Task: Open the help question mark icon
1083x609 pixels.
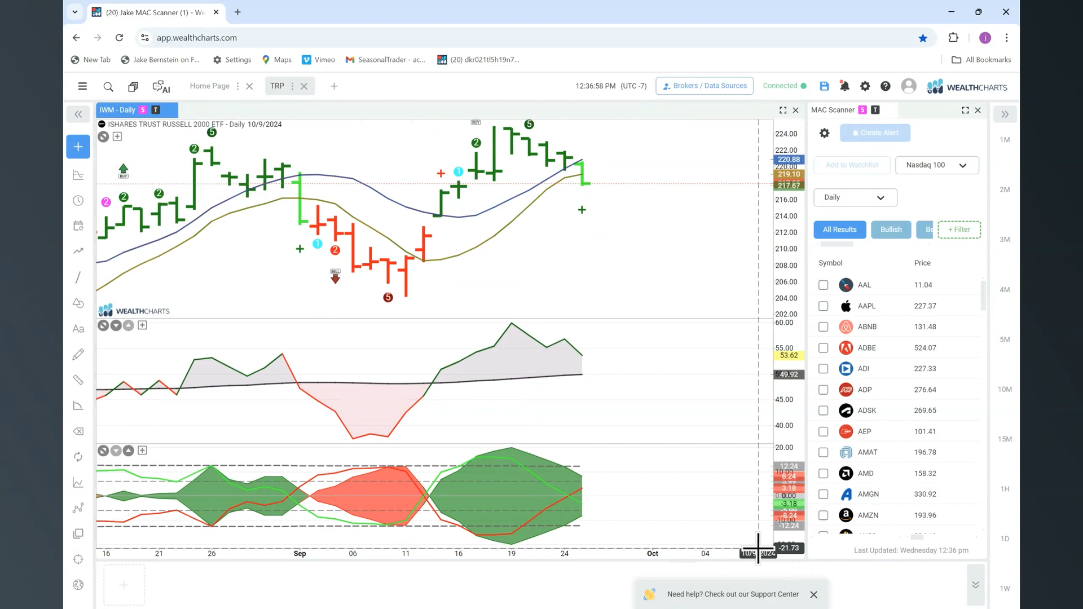Action: tap(886, 86)
